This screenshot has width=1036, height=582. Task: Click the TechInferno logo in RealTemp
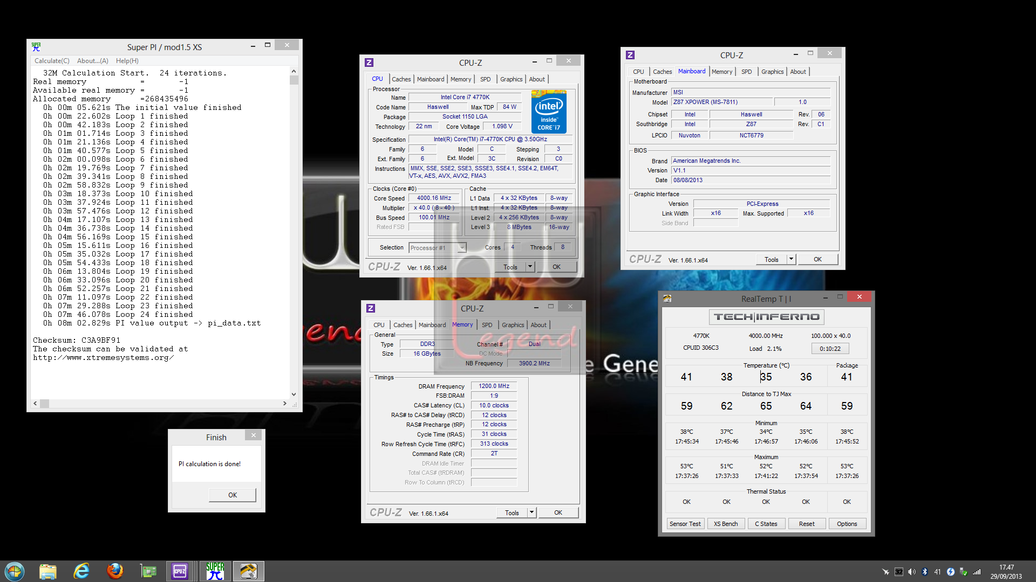click(766, 317)
